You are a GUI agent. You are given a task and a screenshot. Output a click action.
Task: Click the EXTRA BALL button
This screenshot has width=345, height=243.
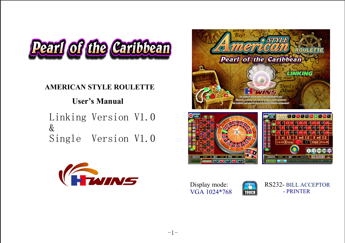206,161
